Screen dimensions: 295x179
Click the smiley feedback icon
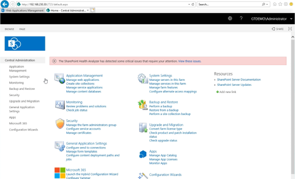[x=291, y=4]
